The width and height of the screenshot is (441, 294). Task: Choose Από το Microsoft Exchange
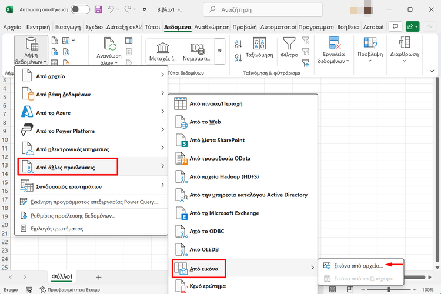pos(243,213)
